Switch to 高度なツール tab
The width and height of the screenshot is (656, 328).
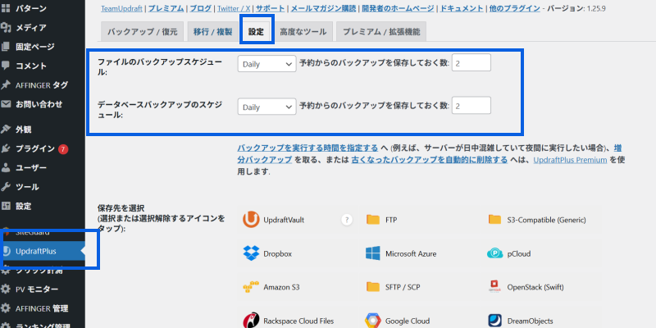(x=303, y=32)
